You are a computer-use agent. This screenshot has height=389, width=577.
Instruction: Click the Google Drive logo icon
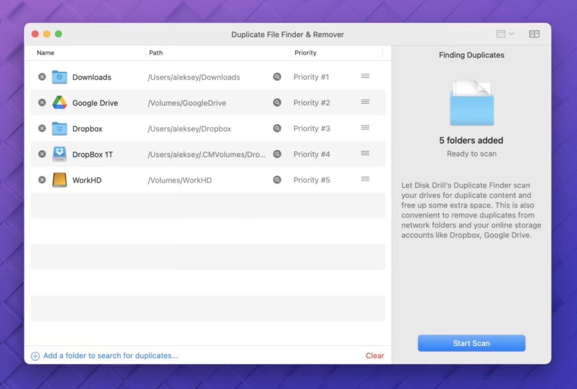tap(59, 103)
